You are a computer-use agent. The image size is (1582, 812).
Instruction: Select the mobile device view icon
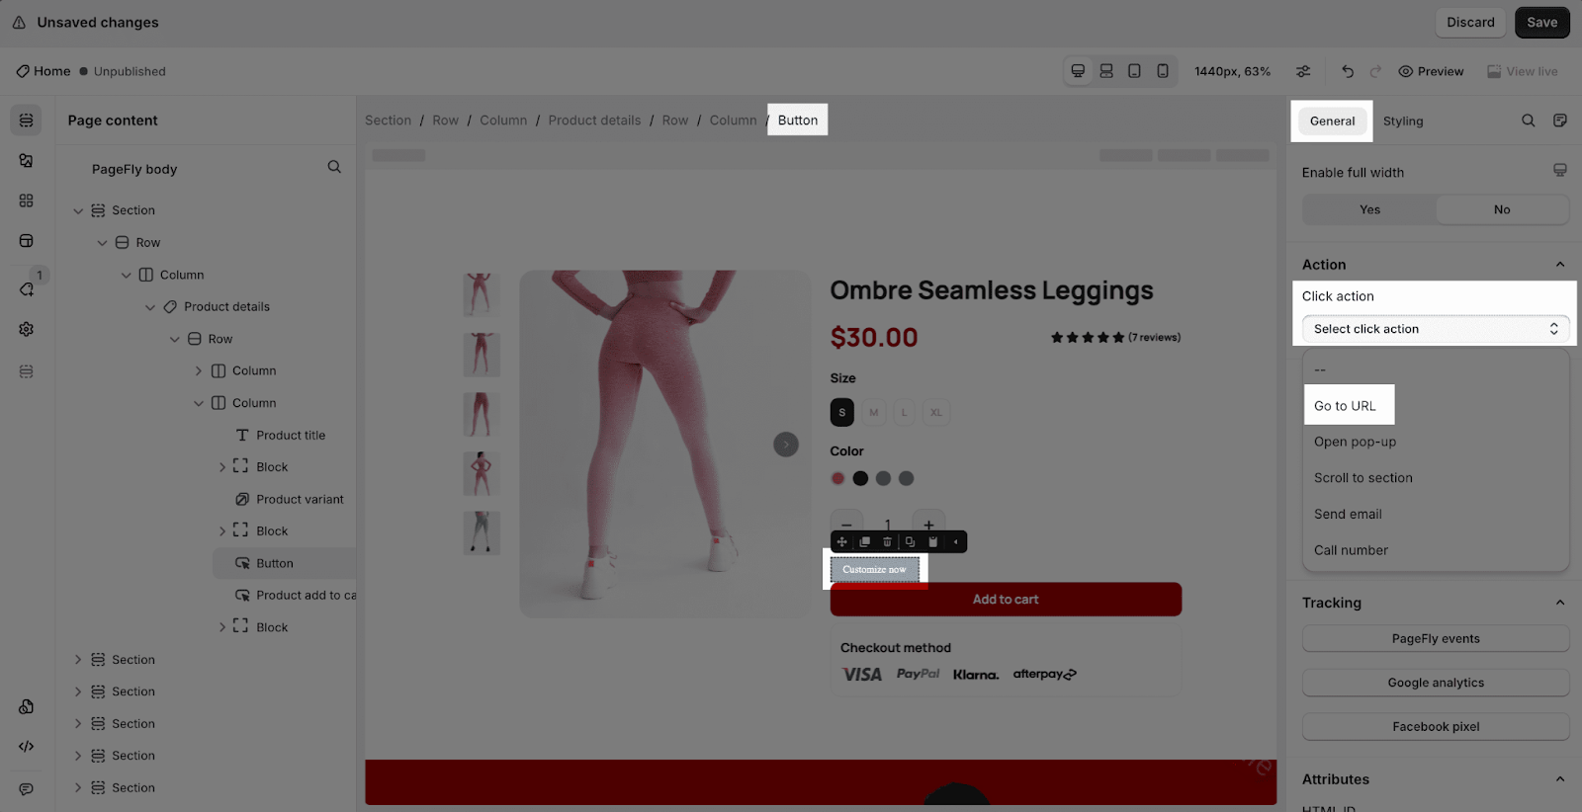click(x=1163, y=71)
